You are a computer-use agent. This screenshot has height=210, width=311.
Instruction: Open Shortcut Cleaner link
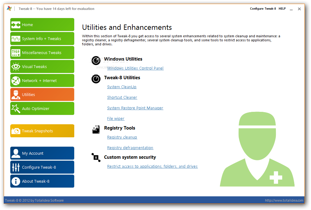(x=122, y=97)
